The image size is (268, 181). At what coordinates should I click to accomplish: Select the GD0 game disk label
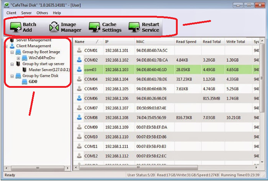coord(33,81)
